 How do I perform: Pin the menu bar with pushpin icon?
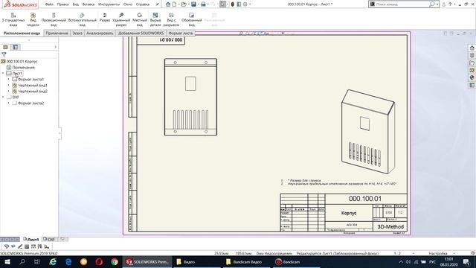157,4
